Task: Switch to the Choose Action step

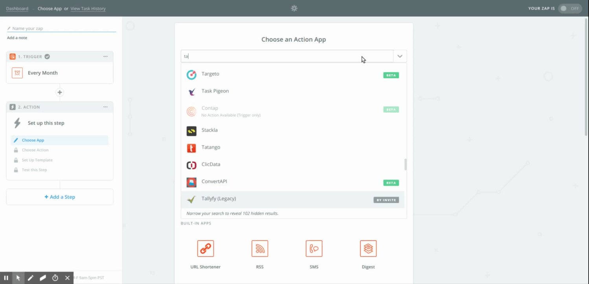Action: (x=35, y=150)
